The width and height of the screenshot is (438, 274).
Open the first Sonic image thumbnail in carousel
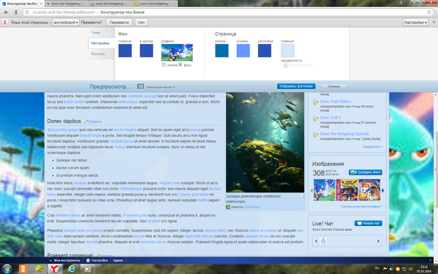point(324,190)
